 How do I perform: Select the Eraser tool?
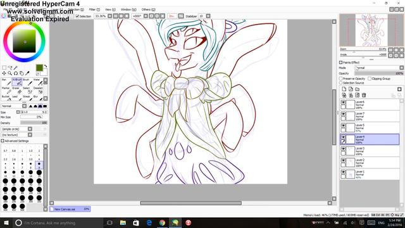17,90
